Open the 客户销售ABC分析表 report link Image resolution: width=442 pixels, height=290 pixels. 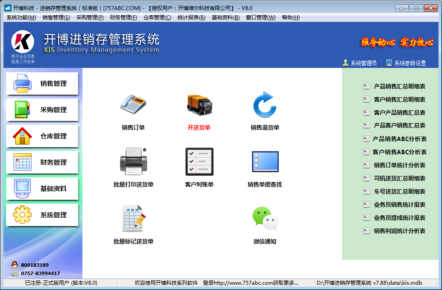pos(399,152)
